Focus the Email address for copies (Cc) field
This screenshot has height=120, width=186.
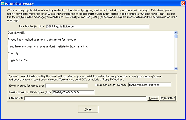click(x=66, y=85)
